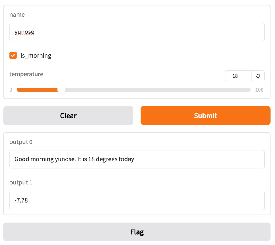This screenshot has height=245, width=275.
Task: Click the output 1 label
Action: pyautogui.click(x=21, y=183)
